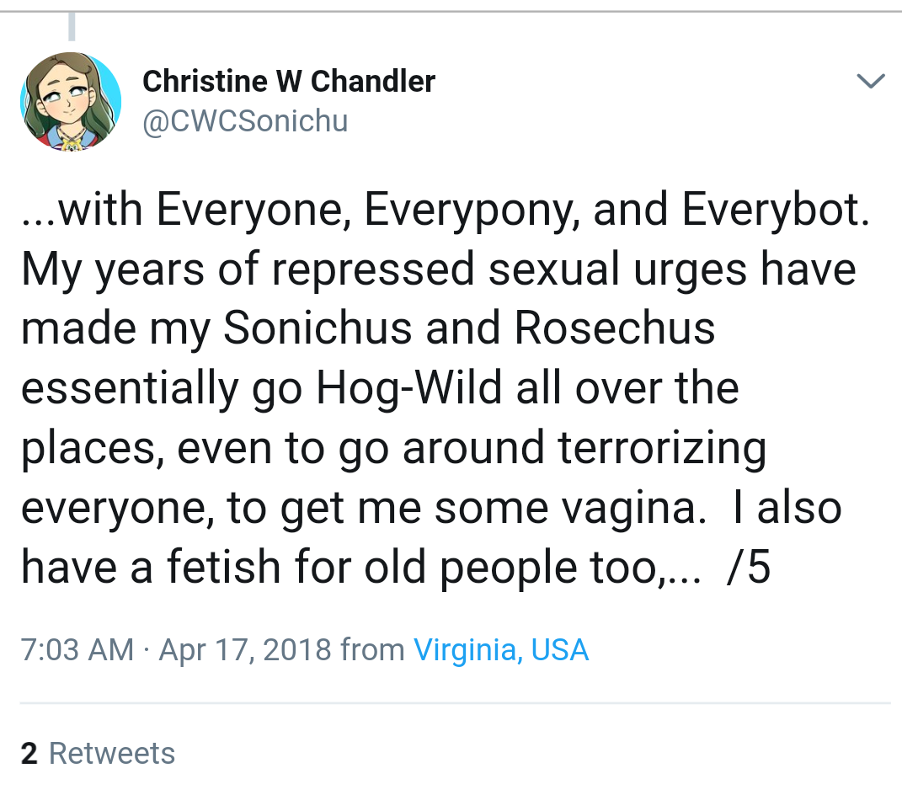
Task: Open the Virginia, USA location link
Action: click(501, 650)
